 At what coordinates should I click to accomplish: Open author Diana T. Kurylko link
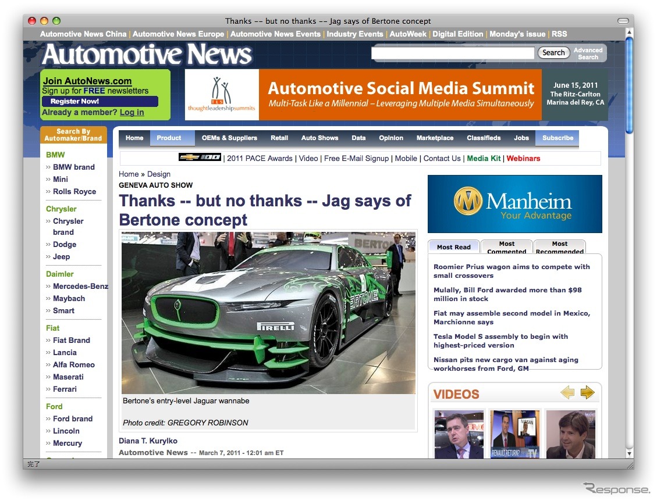tap(148, 441)
